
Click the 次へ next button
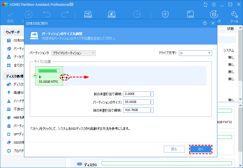click(200, 149)
